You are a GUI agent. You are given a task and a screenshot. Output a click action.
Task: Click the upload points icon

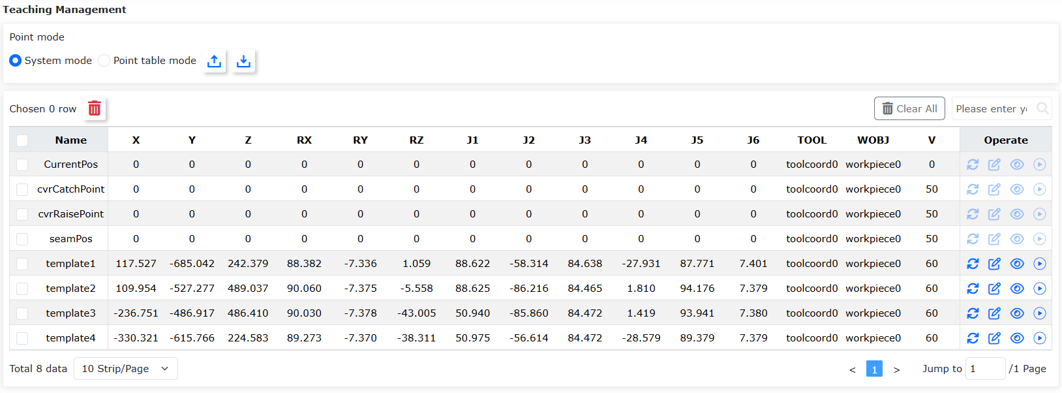coord(214,61)
